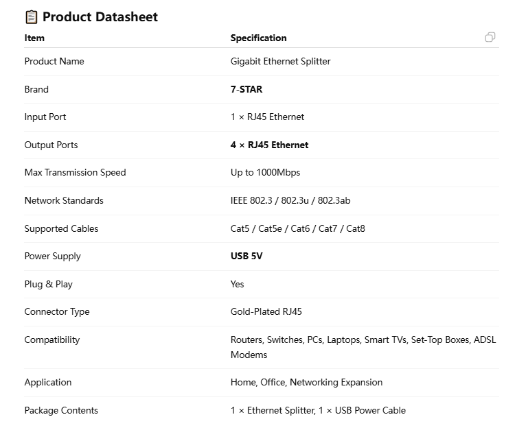Image resolution: width=517 pixels, height=441 pixels.
Task: Click the bold 7-STAR brand value
Action: click(246, 89)
